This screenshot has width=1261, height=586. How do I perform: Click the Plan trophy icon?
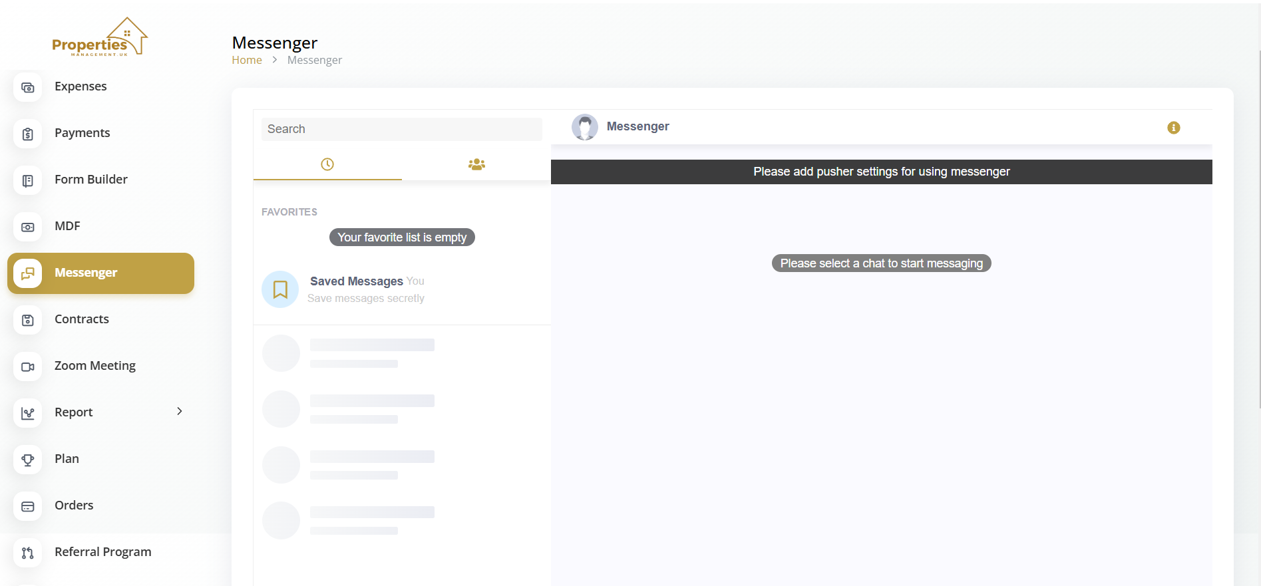point(27,460)
